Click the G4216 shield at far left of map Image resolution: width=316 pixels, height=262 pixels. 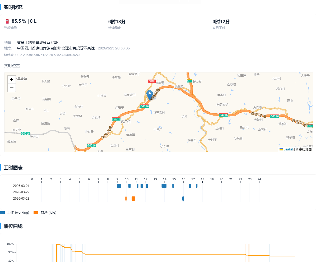[25, 133]
